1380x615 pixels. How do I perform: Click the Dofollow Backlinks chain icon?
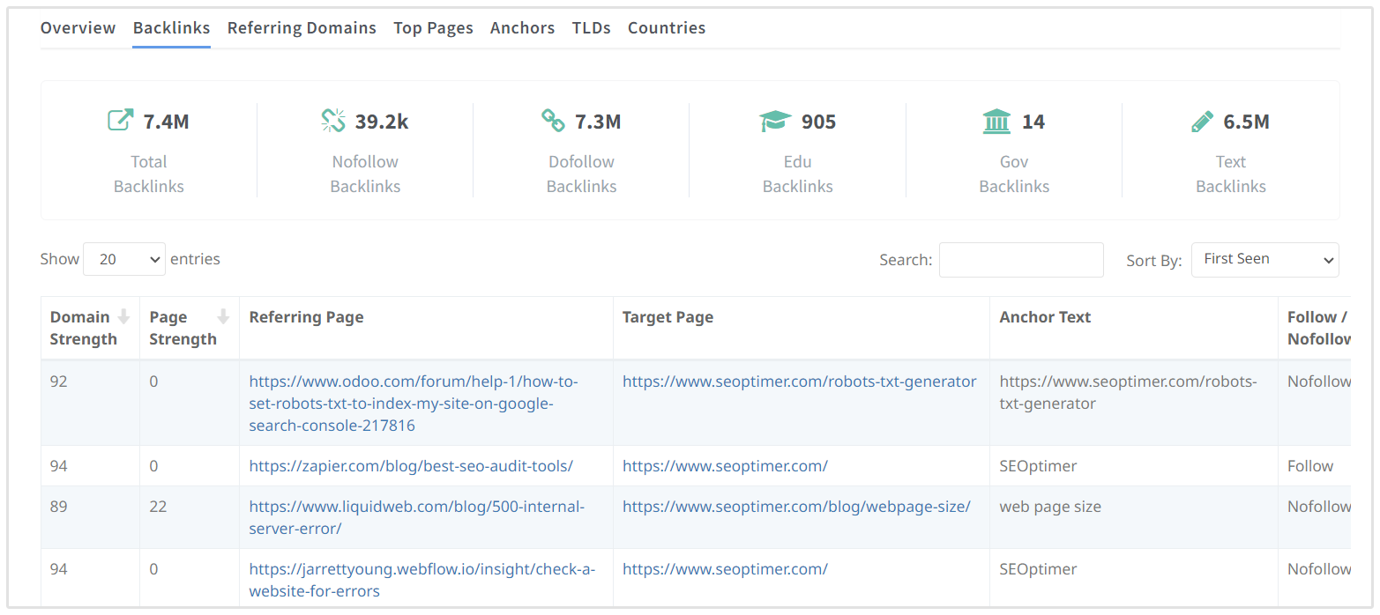pos(553,121)
